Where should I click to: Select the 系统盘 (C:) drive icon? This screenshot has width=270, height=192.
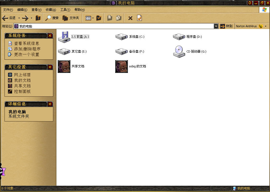pos(122,36)
